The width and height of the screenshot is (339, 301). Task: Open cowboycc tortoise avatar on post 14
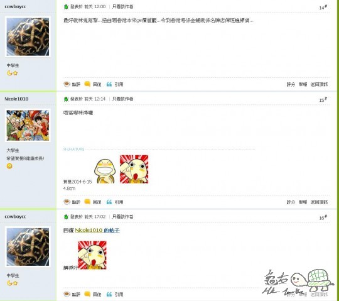(x=28, y=37)
